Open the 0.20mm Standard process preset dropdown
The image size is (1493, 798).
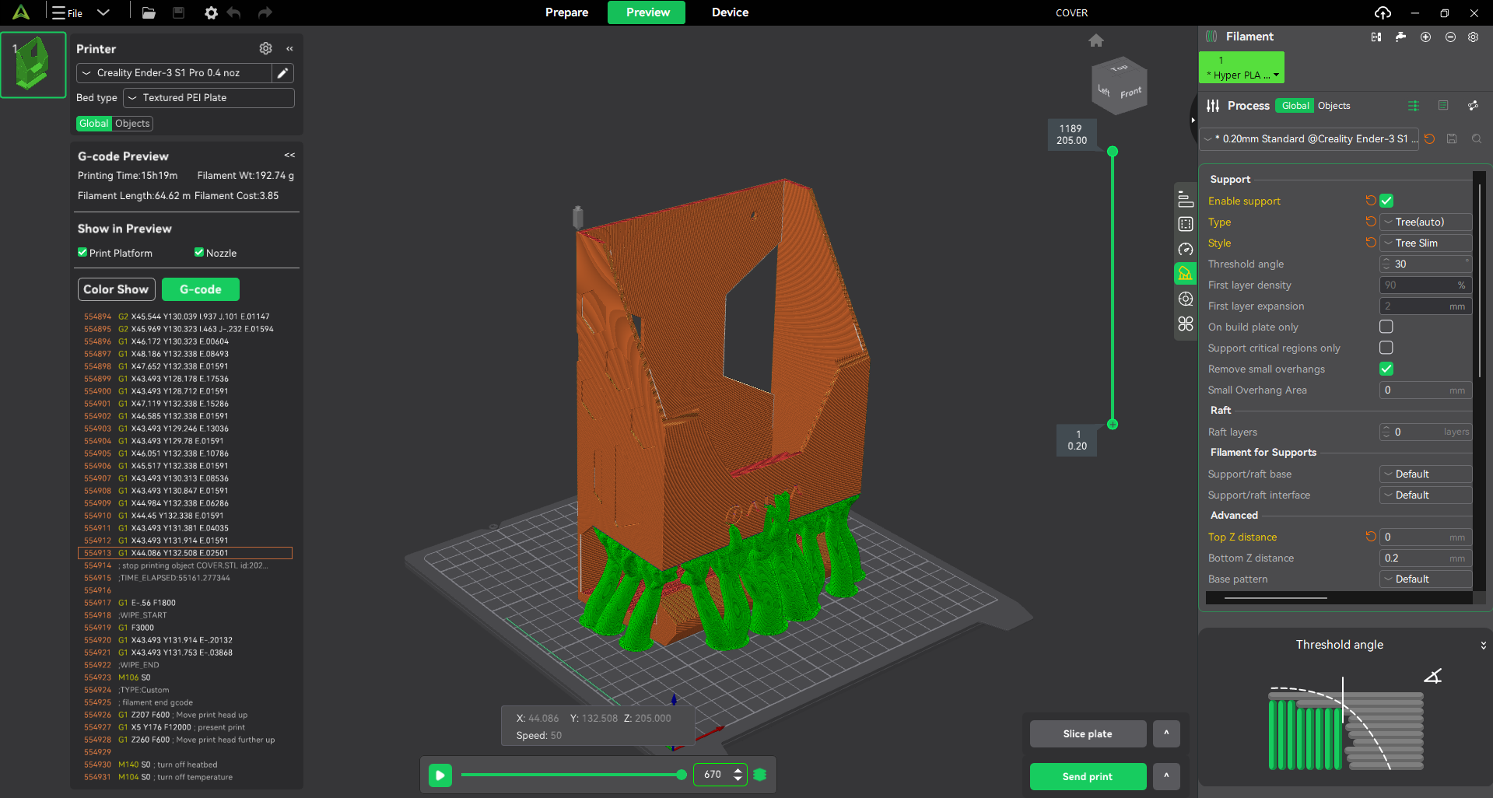1309,139
